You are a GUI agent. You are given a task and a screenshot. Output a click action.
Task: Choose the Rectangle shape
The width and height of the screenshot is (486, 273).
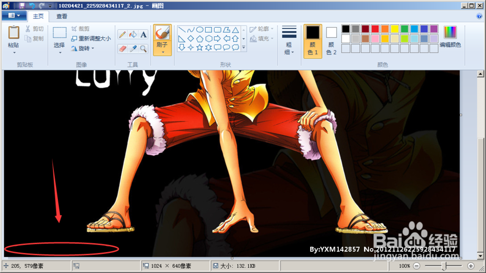click(x=208, y=30)
